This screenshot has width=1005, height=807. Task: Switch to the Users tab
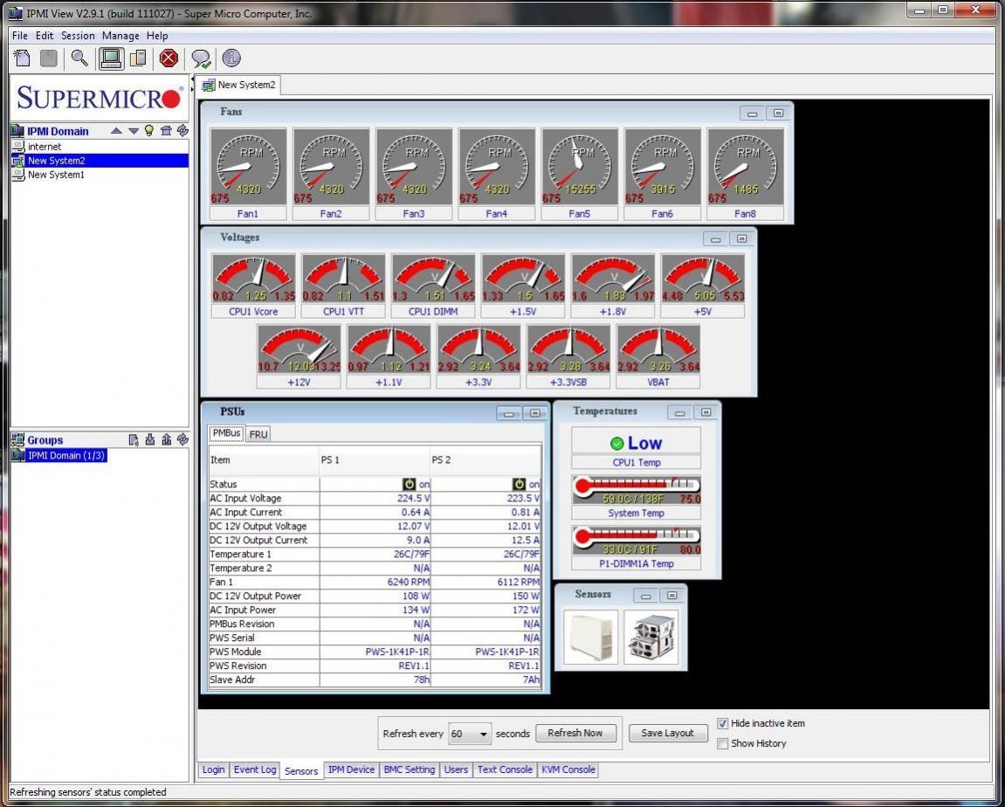[456, 769]
